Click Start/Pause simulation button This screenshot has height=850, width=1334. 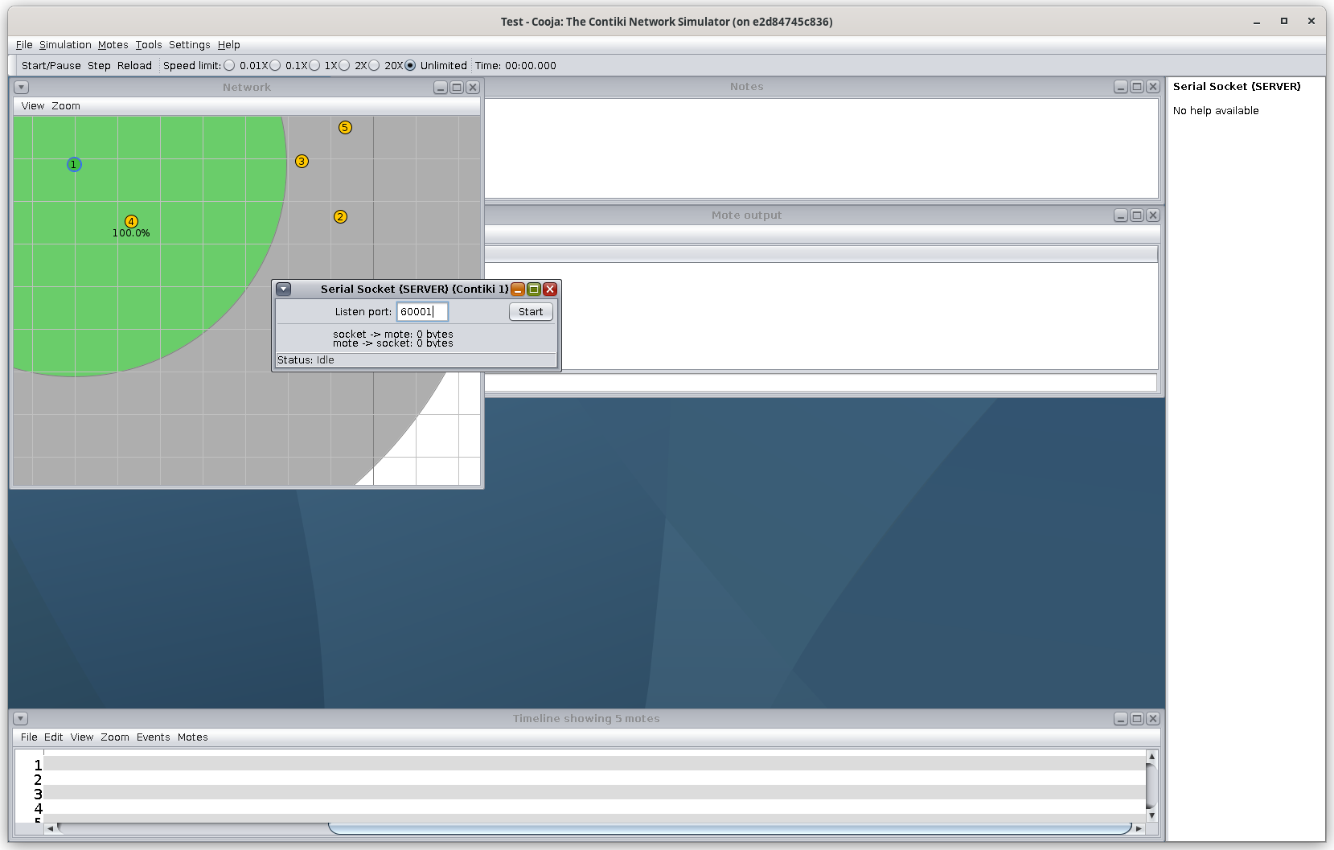coord(51,66)
